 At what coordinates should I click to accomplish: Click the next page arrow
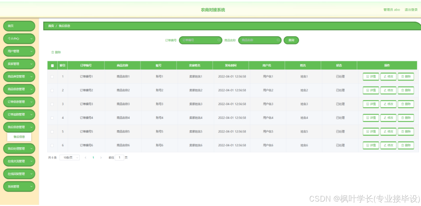[x=101, y=158]
